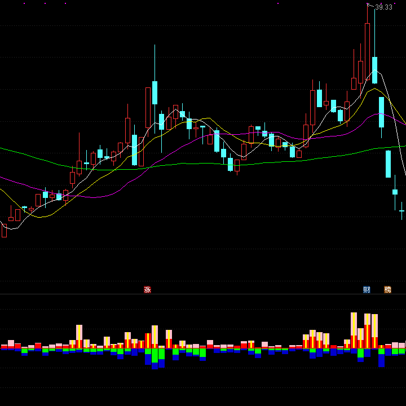Select the 39.33 highest price label

pyautogui.click(x=383, y=7)
